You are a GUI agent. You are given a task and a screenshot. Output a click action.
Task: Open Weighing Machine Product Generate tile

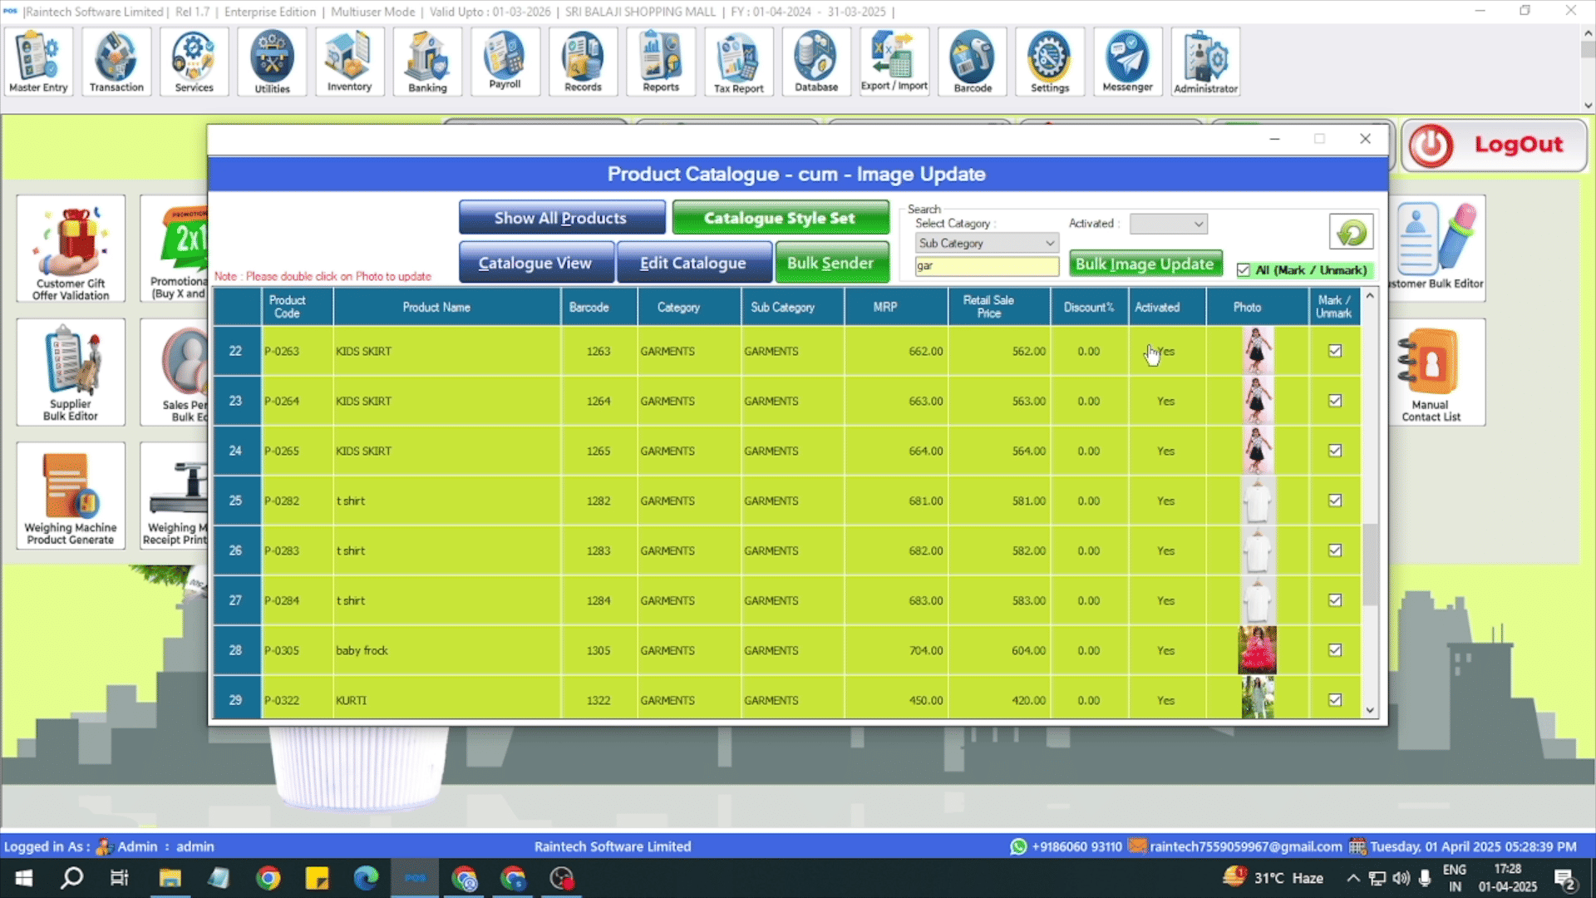[71, 496]
